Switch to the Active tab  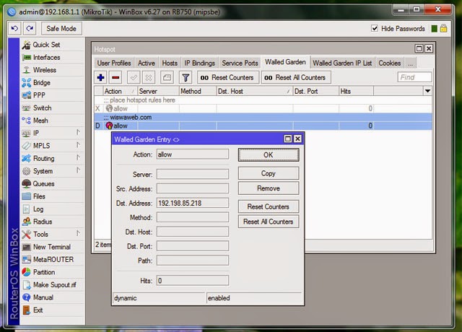tap(147, 64)
